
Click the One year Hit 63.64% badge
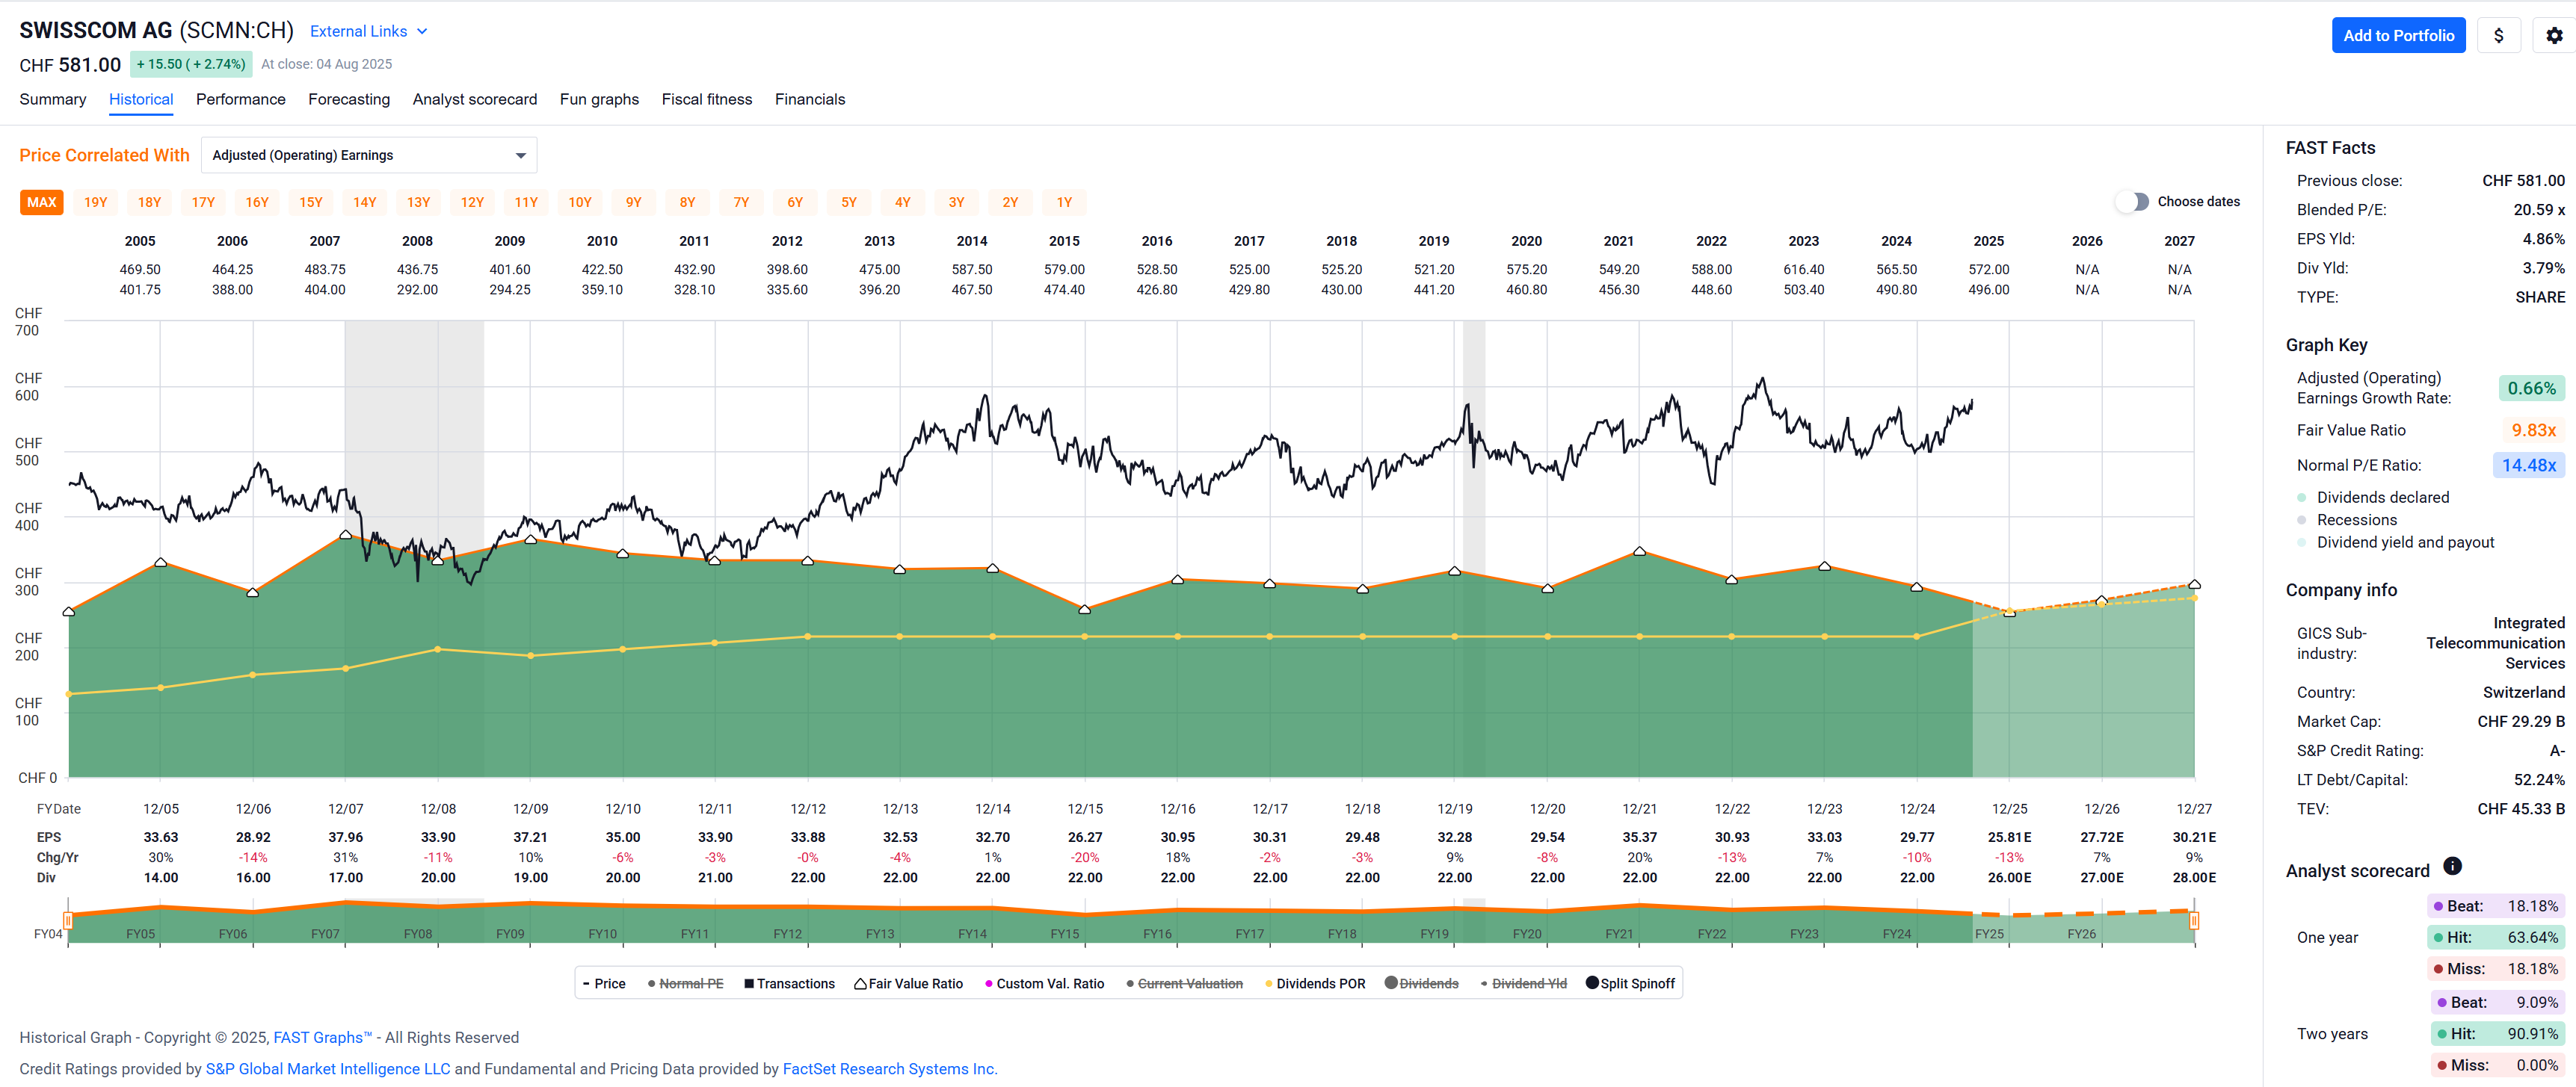click(x=2496, y=937)
